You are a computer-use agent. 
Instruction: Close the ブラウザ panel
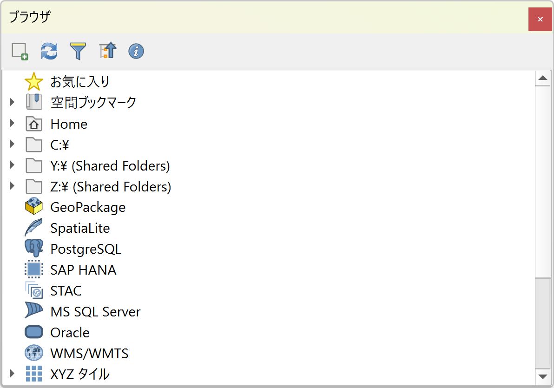pos(540,19)
